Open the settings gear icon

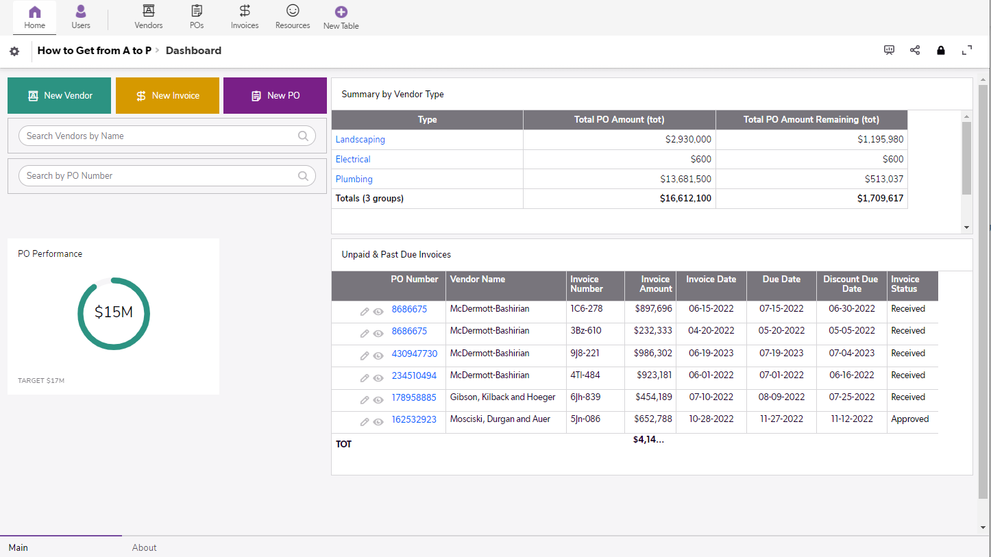14,51
